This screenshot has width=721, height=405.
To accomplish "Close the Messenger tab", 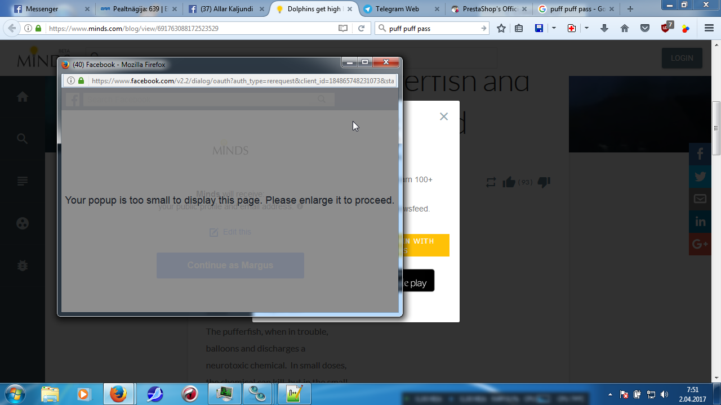I will [x=86, y=9].
